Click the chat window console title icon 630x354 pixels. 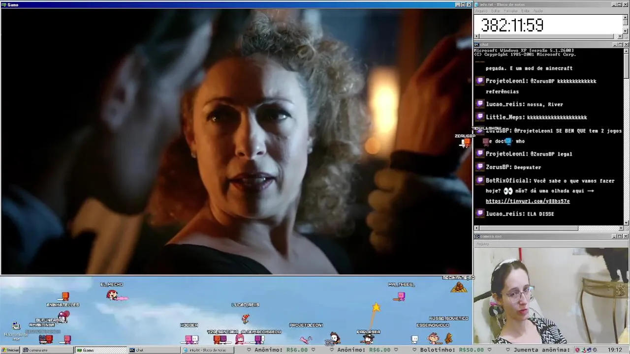pos(477,45)
